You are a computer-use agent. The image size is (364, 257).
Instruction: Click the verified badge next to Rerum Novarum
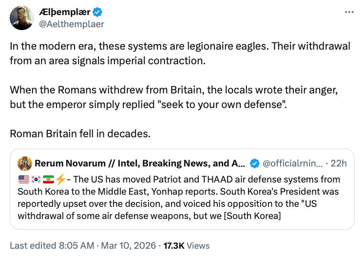254,163
